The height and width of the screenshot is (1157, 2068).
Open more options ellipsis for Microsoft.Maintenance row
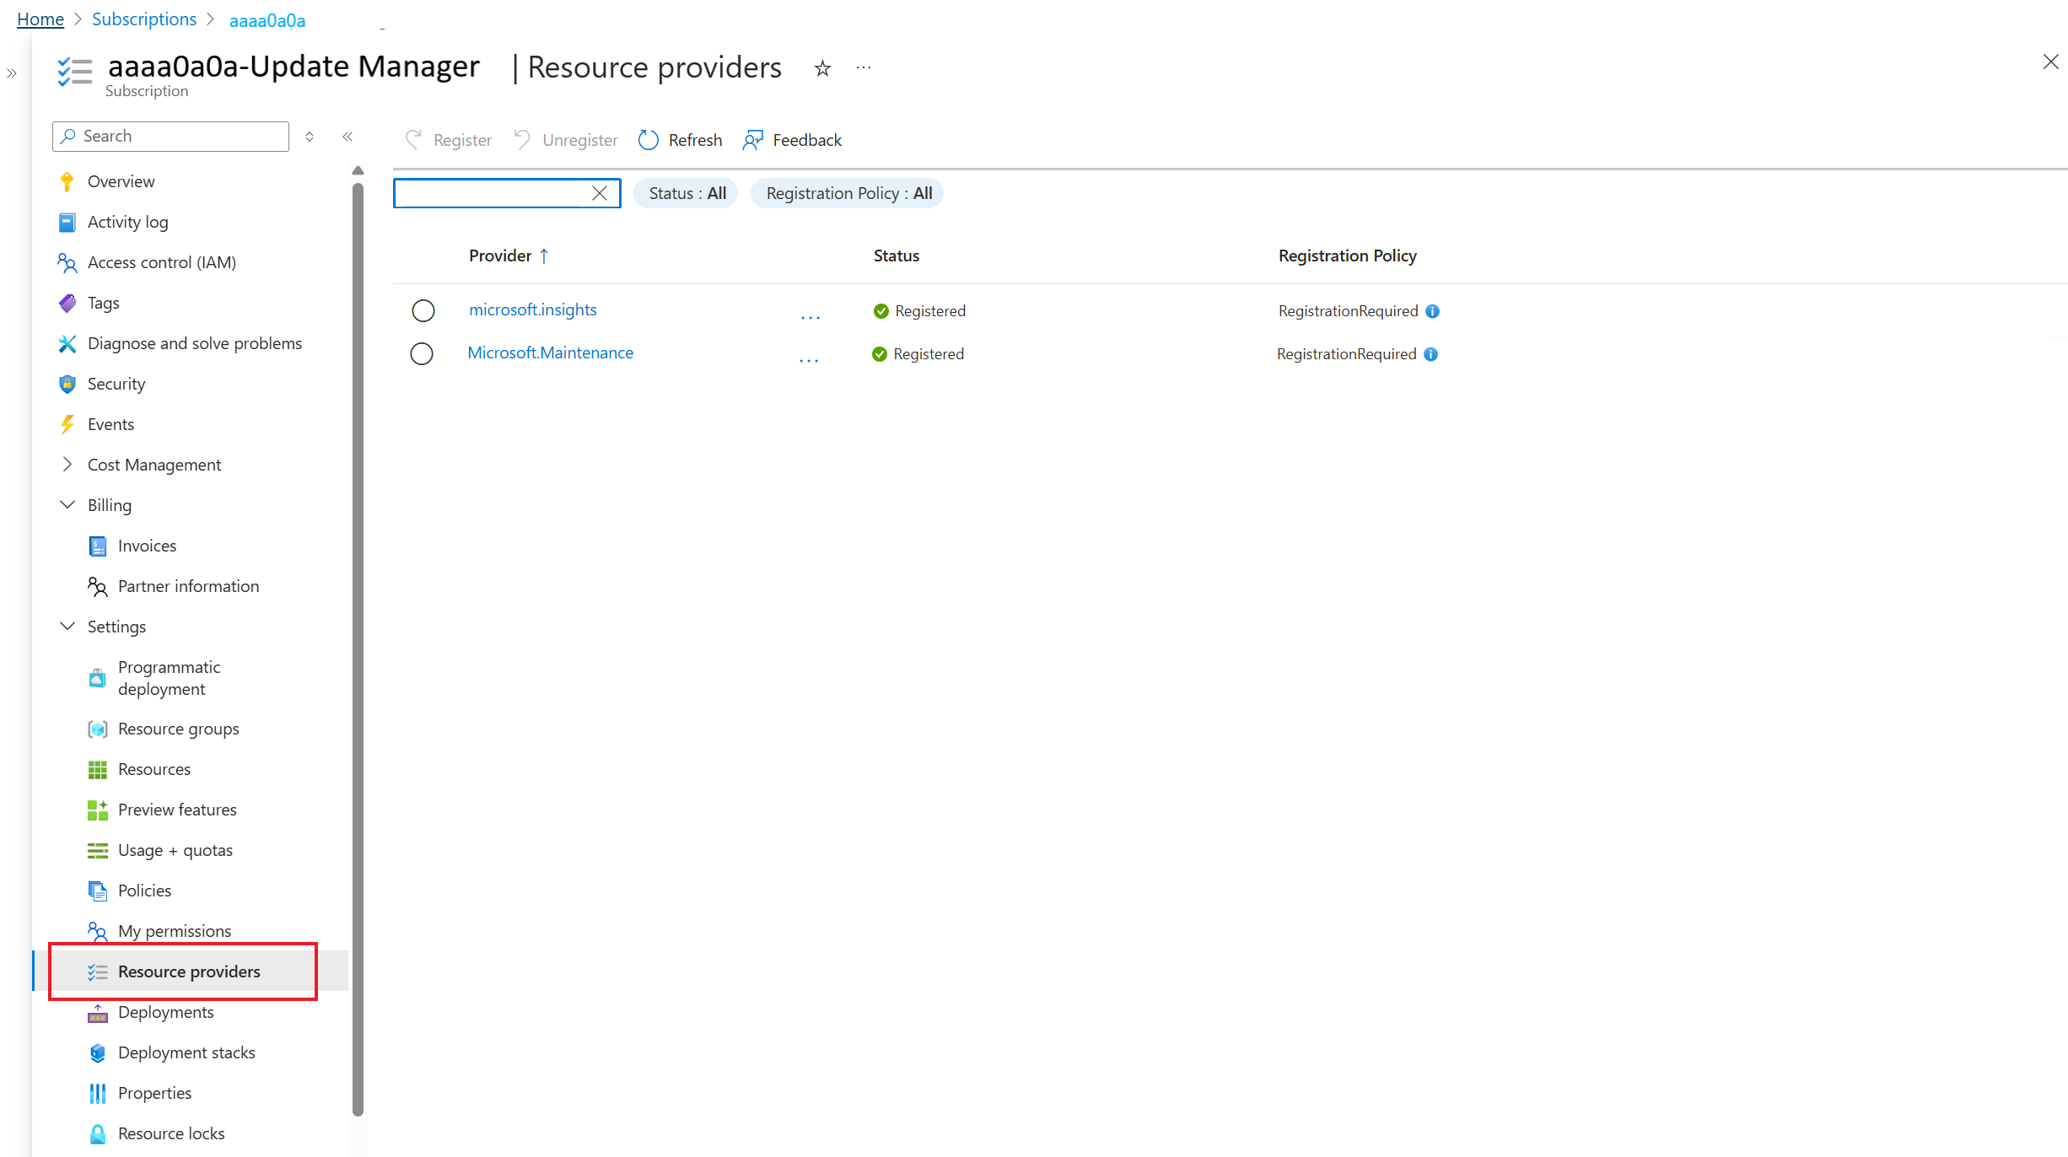(808, 358)
